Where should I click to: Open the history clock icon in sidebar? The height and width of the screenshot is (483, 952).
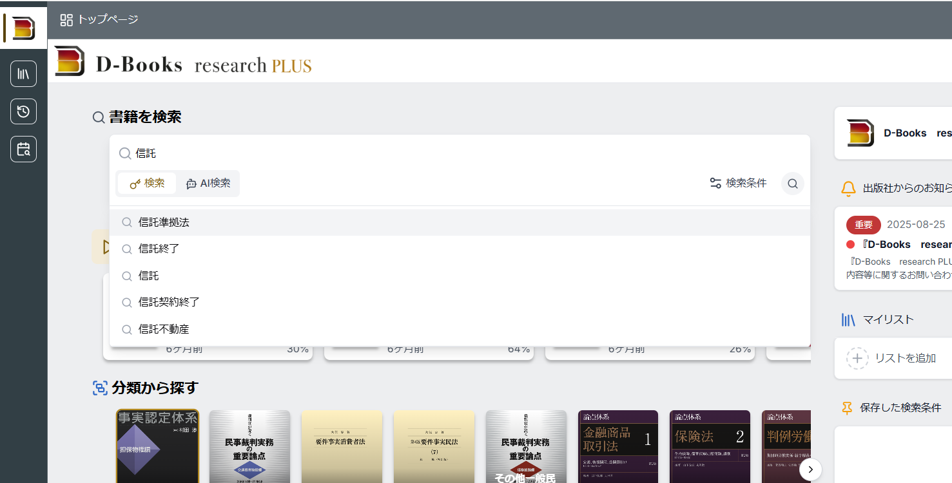point(24,111)
